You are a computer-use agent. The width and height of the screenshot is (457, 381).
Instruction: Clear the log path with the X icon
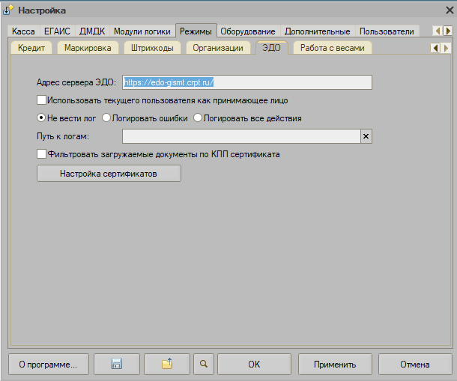(366, 136)
